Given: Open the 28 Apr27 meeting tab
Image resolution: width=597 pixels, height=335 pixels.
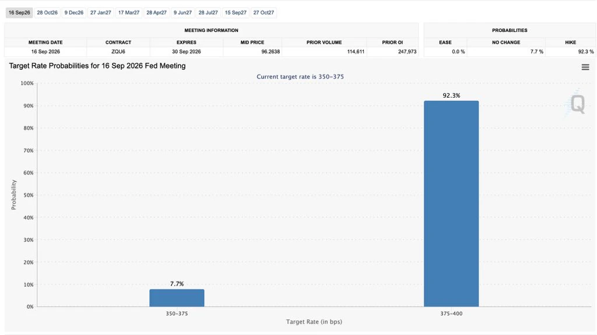Looking at the screenshot, I should [156, 13].
